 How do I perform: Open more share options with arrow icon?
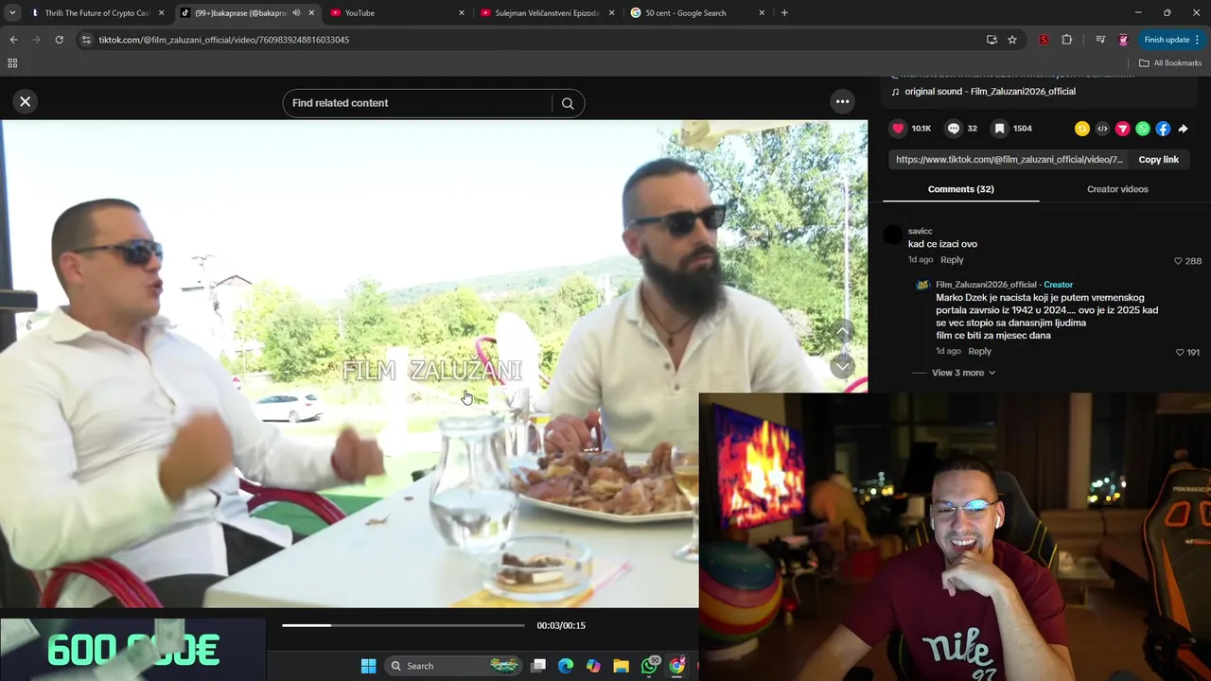[x=1183, y=129]
